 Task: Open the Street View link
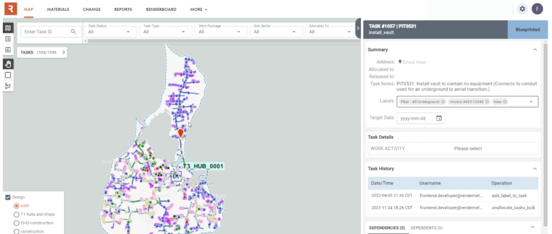414,62
